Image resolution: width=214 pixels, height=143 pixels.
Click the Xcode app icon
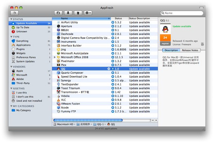[58, 108]
